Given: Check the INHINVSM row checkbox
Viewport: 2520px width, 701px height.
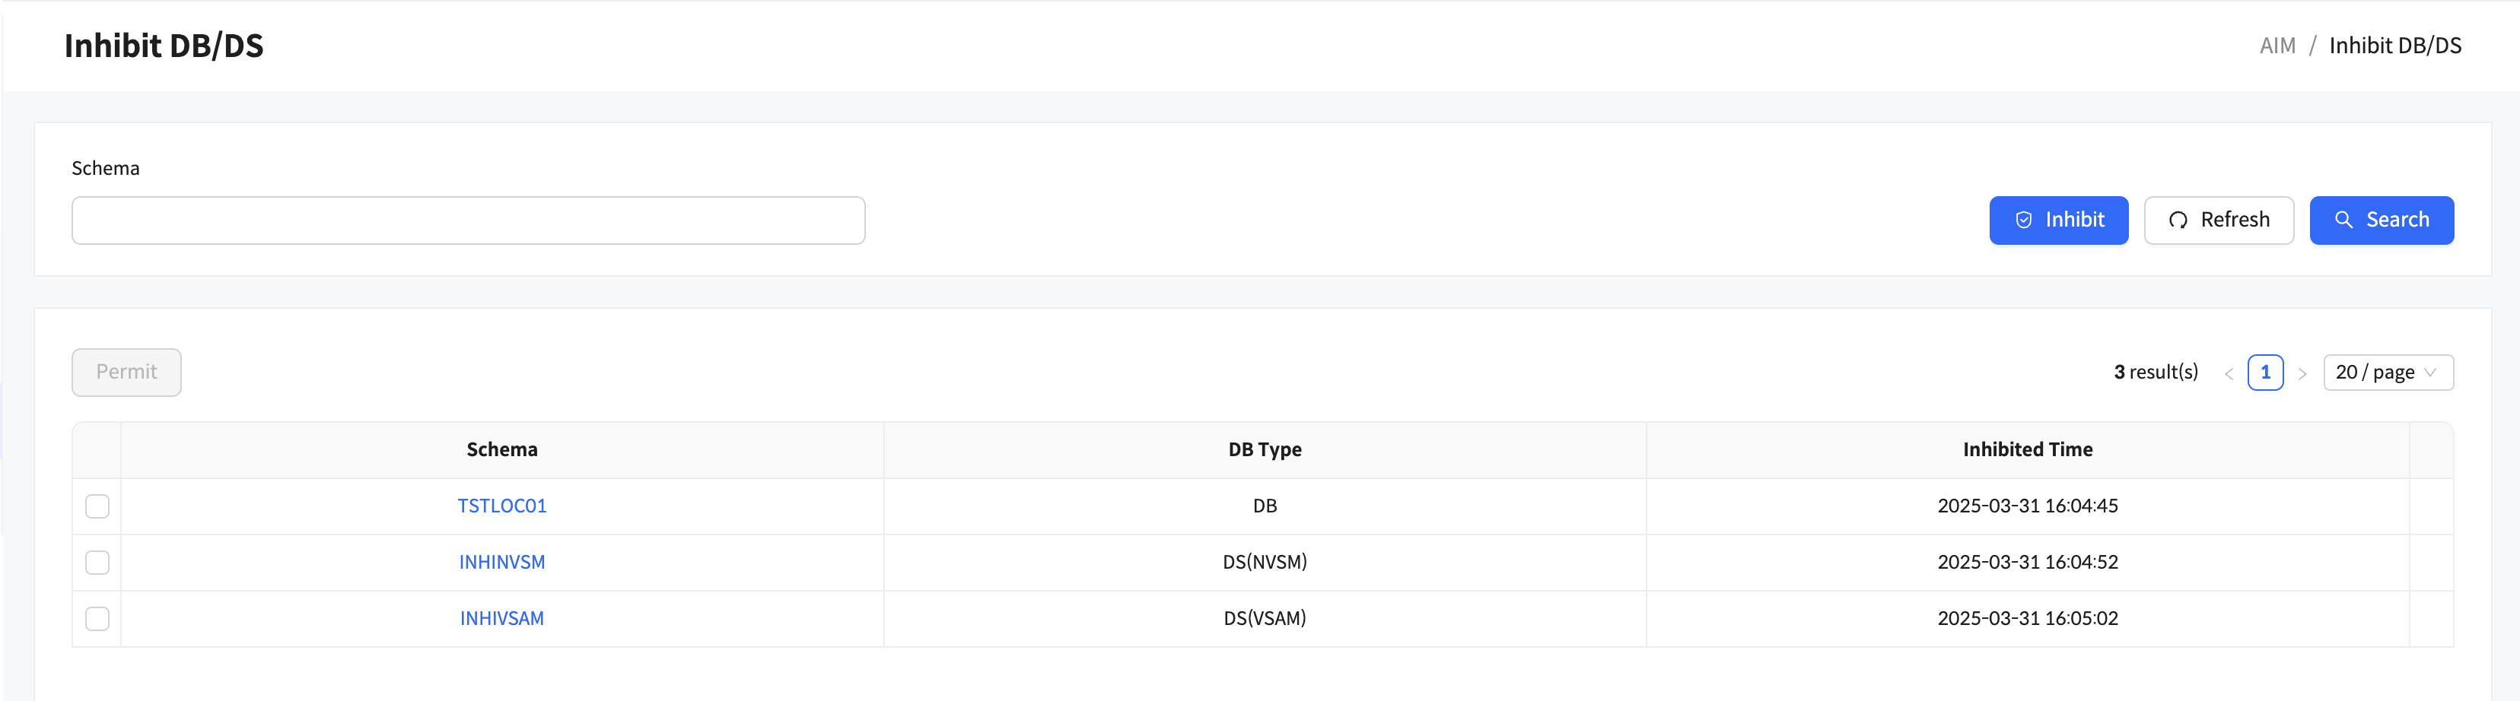Looking at the screenshot, I should click(97, 562).
